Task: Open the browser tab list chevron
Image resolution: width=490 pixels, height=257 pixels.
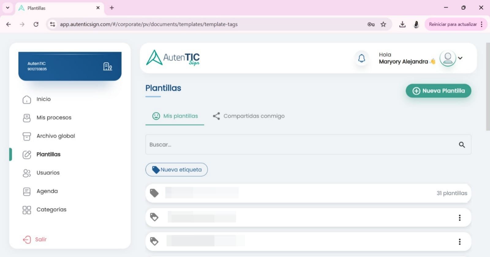Action: (8, 8)
